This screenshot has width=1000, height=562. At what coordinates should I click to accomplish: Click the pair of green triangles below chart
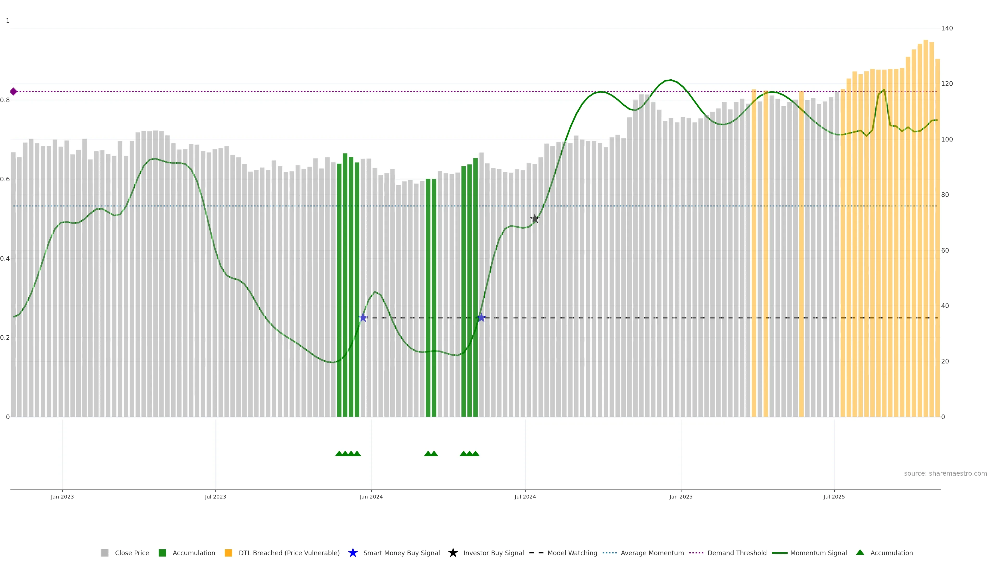tap(431, 454)
